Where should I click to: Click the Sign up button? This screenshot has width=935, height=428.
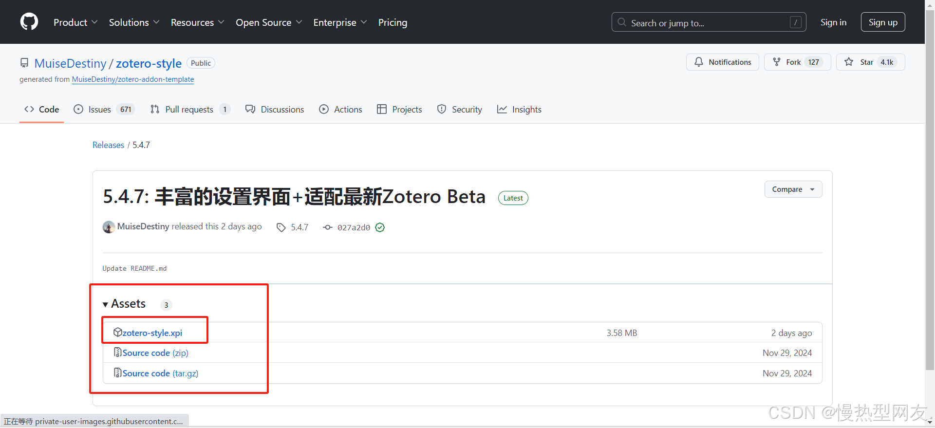click(883, 22)
